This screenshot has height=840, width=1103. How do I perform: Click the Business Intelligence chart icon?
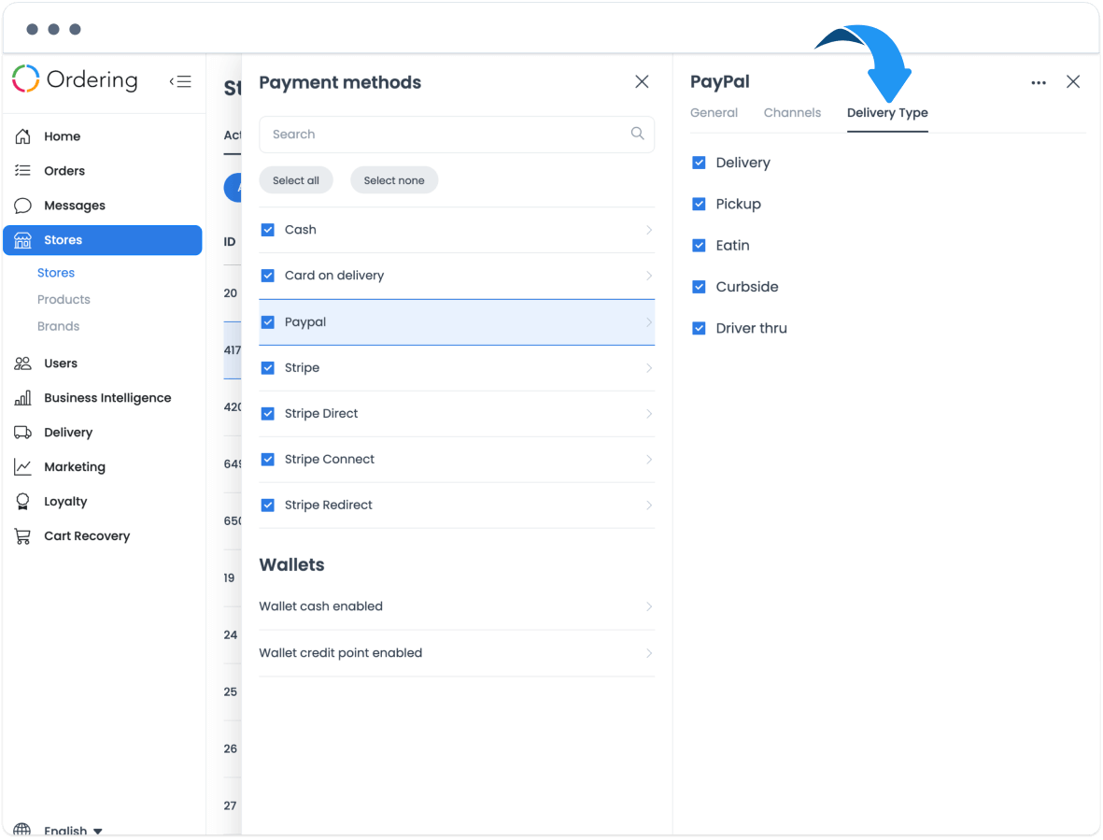coord(22,398)
